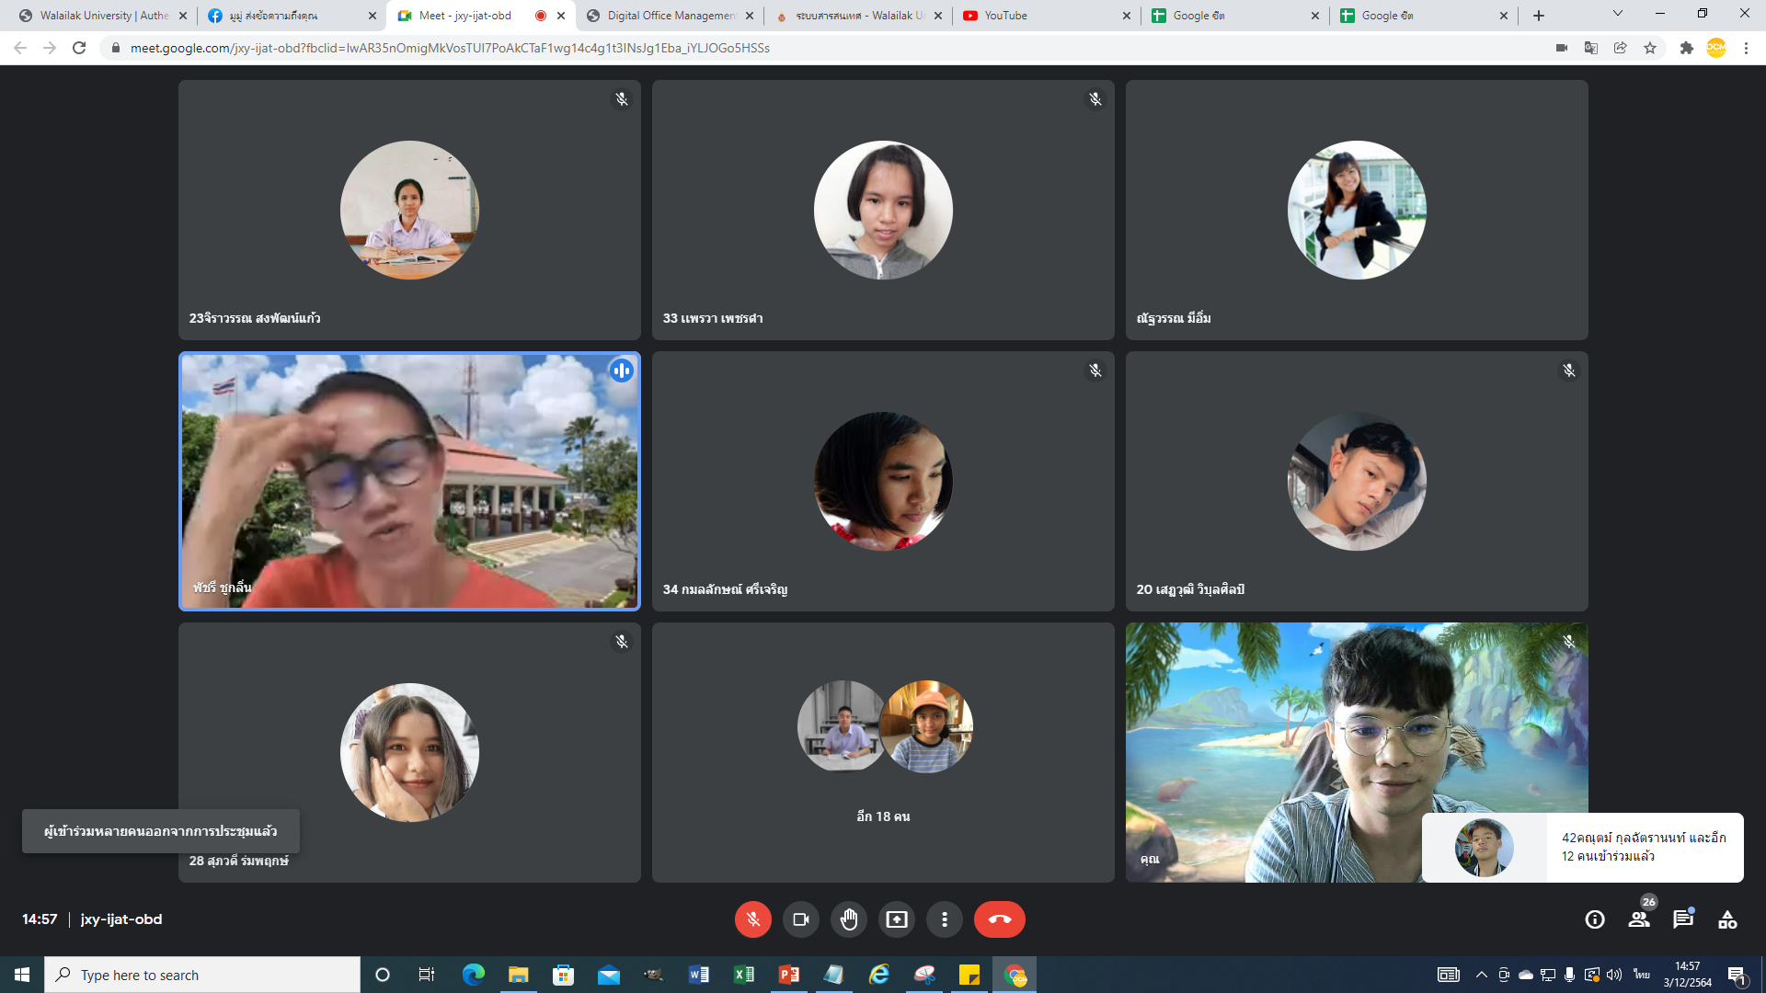This screenshot has height=993, width=1766.
Task: Close the Meet jxy-ijat-obd tab
Action: click(x=561, y=16)
